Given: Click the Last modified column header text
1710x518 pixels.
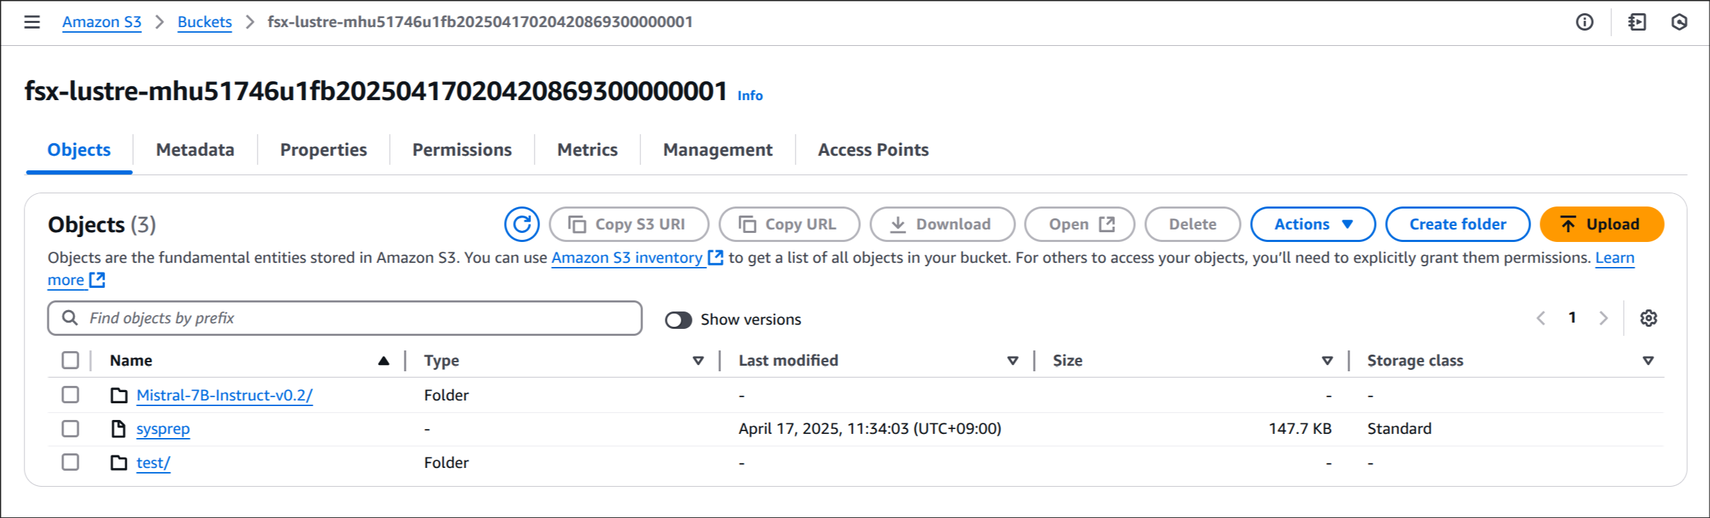Looking at the screenshot, I should point(789,361).
